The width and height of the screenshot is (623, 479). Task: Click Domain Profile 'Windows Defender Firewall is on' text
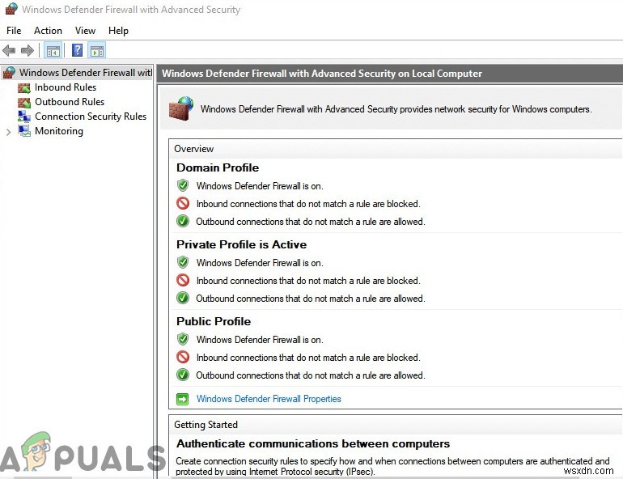click(x=260, y=186)
